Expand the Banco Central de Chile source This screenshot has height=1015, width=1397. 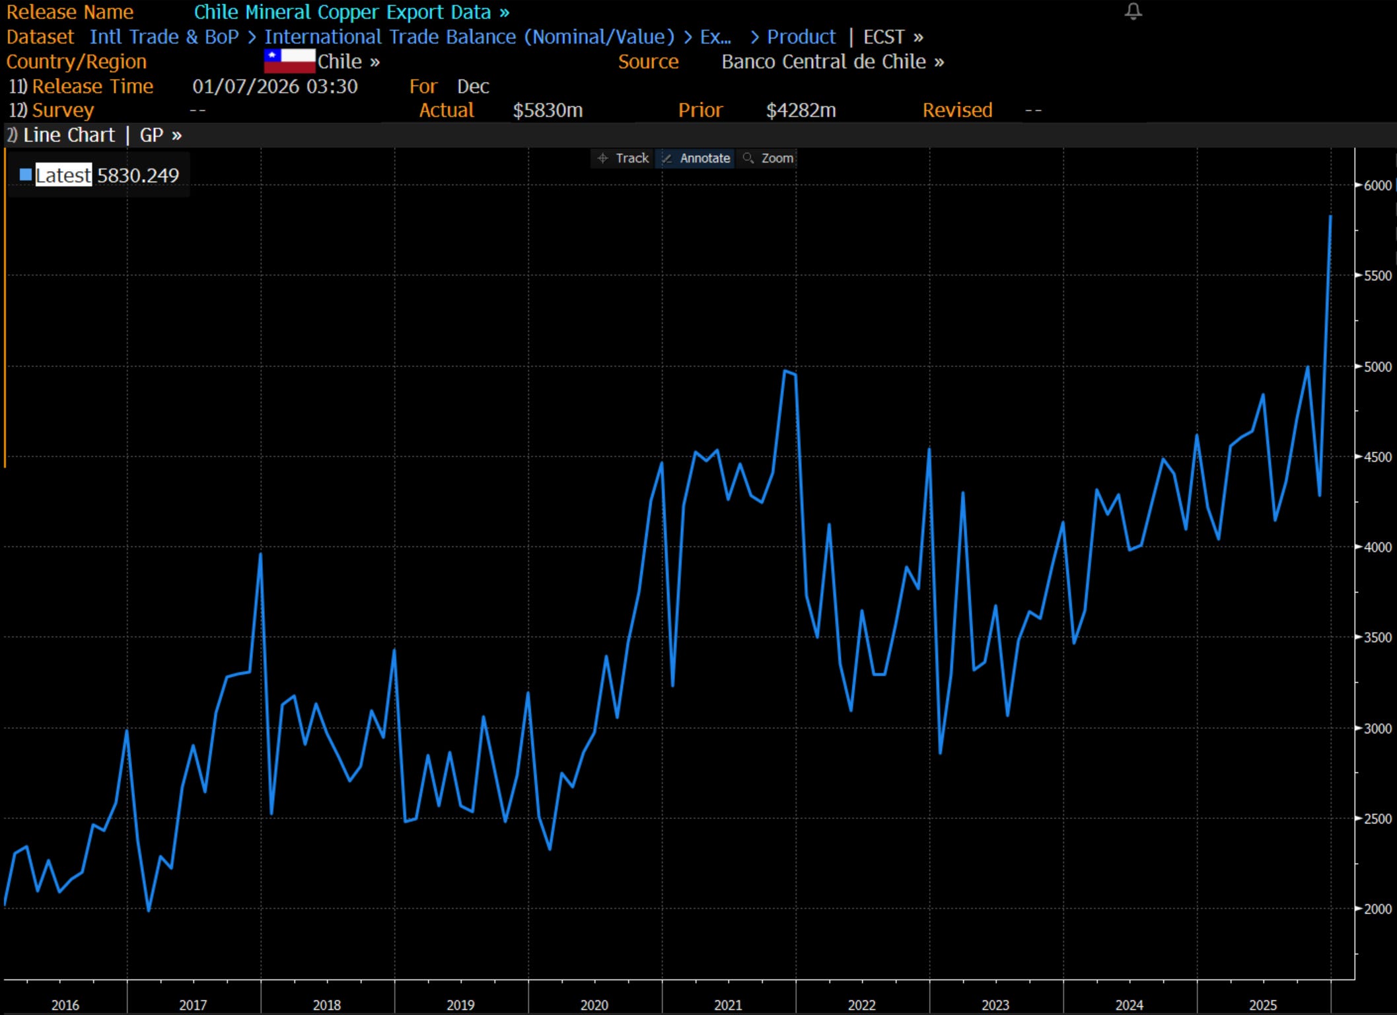832,61
